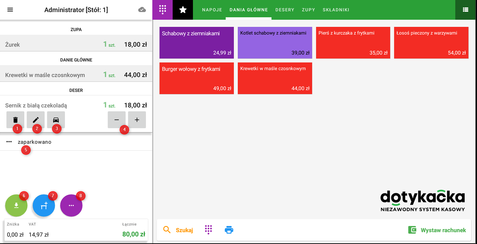
Task: Click Wystaw rachunek to issue bill
Action: click(437, 230)
